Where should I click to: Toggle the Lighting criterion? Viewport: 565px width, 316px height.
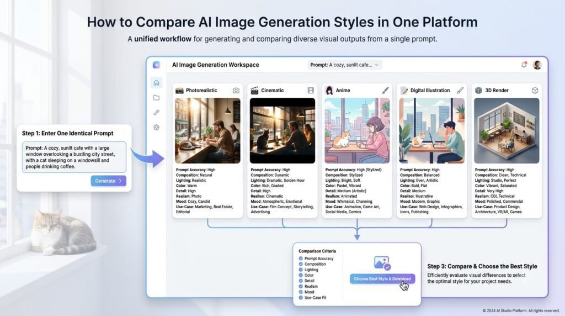(x=301, y=270)
